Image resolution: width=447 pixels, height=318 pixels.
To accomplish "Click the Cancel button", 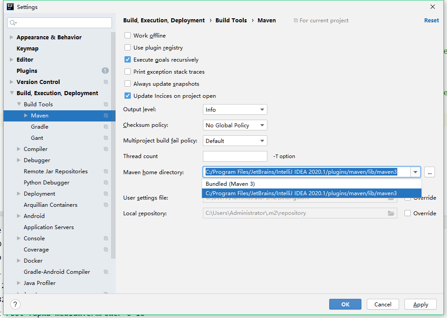I will (x=383, y=304).
